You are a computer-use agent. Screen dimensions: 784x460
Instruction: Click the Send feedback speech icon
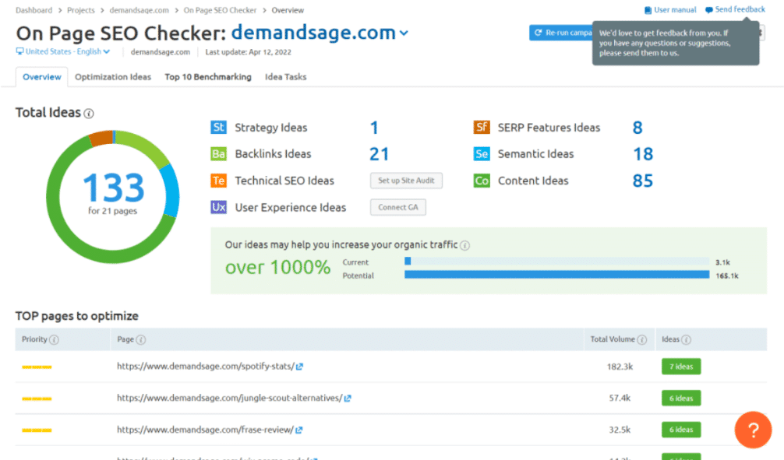[709, 10]
